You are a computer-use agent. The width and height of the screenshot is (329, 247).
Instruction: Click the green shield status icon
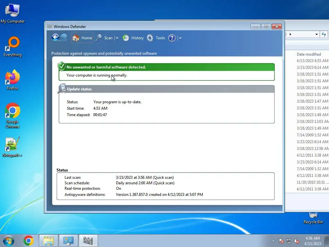click(61, 66)
